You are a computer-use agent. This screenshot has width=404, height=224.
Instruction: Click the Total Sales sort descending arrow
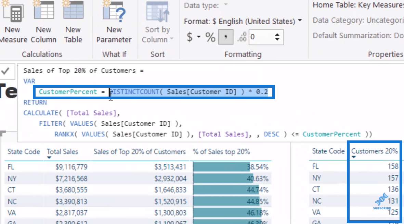(49, 158)
